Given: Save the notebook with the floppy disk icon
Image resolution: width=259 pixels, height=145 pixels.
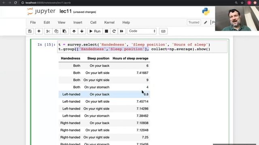Looking at the screenshot, I should (30, 31).
